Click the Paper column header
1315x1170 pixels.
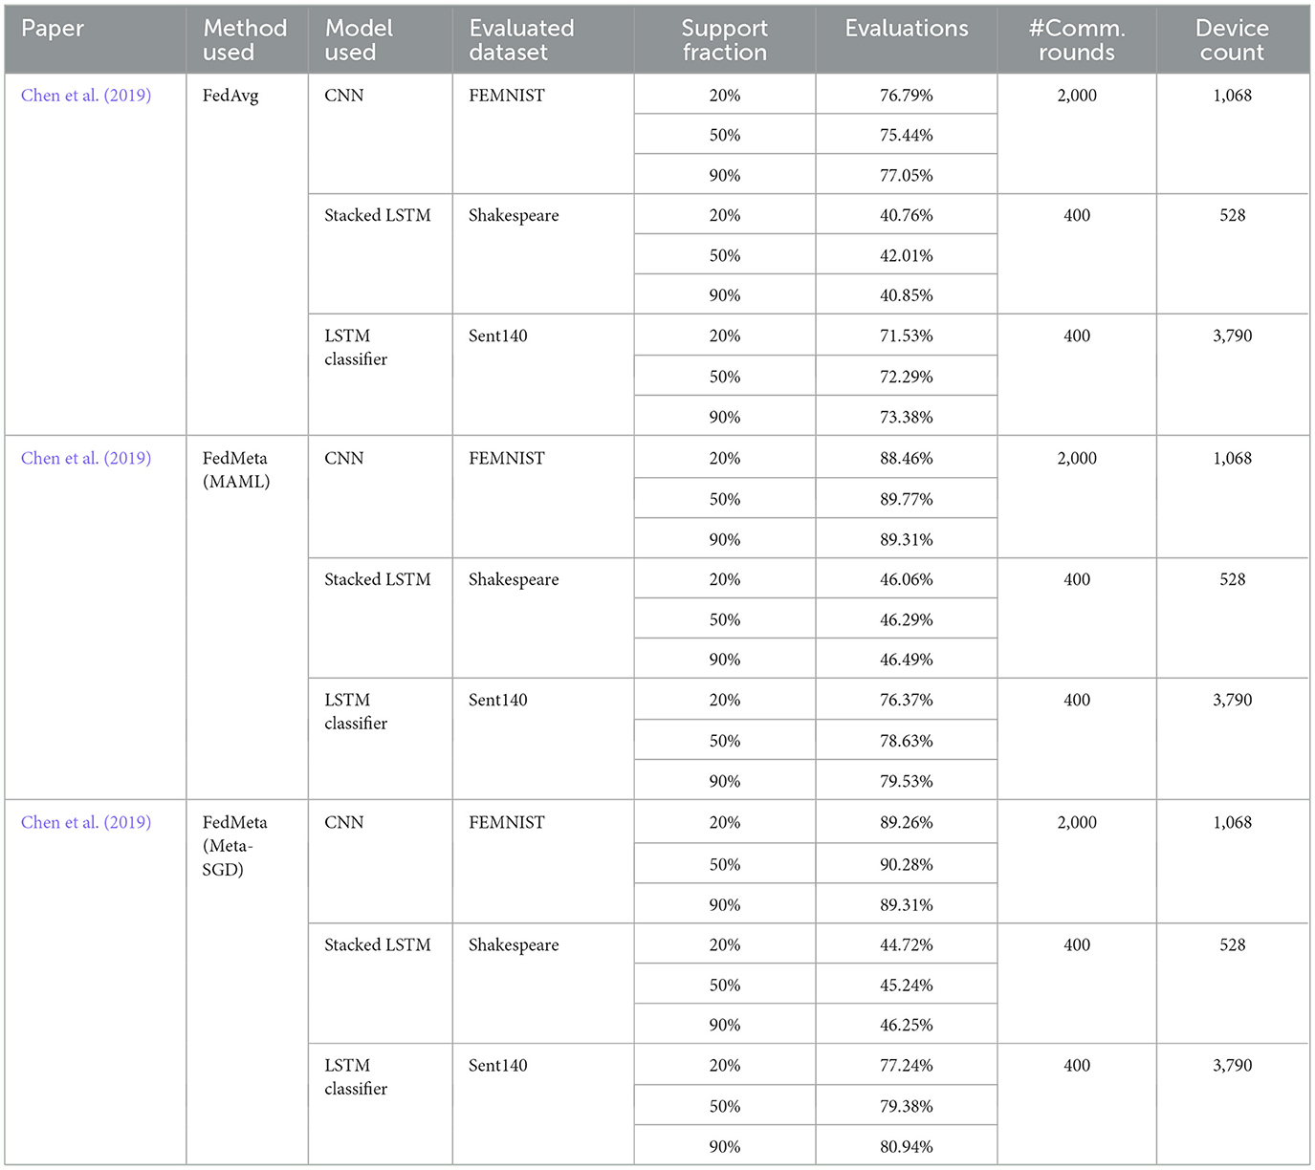(53, 29)
